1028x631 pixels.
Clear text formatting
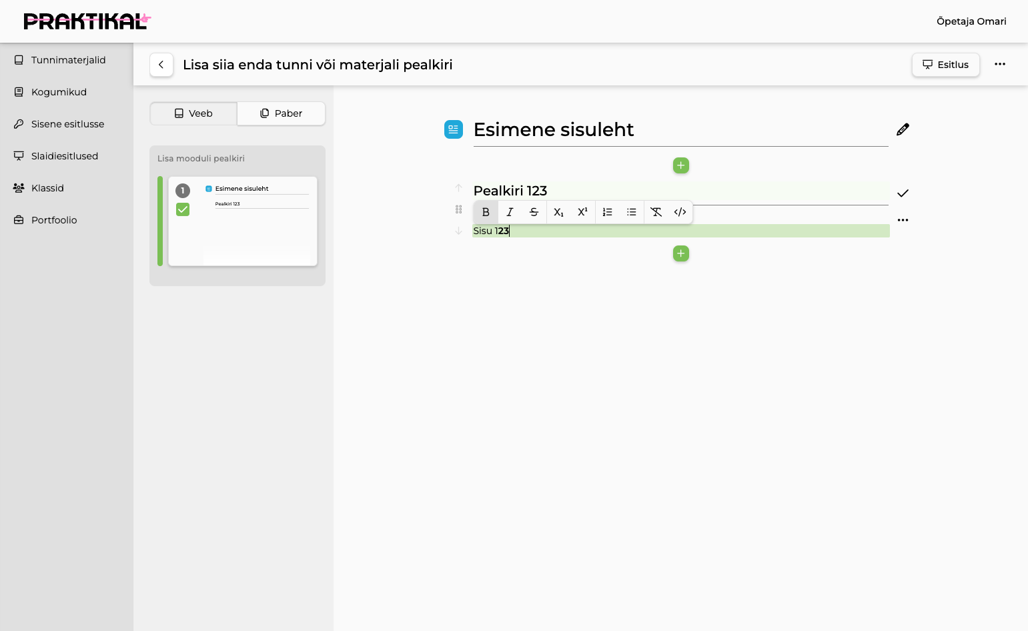click(x=656, y=212)
